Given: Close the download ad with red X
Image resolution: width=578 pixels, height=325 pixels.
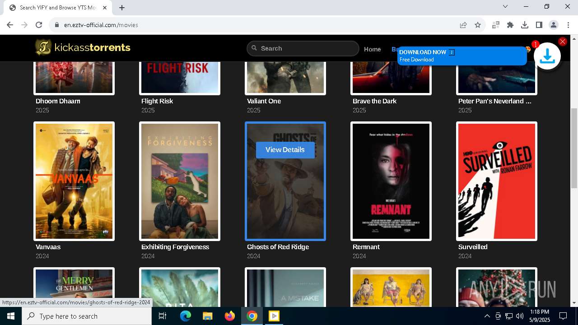Looking at the screenshot, I should pos(563,42).
